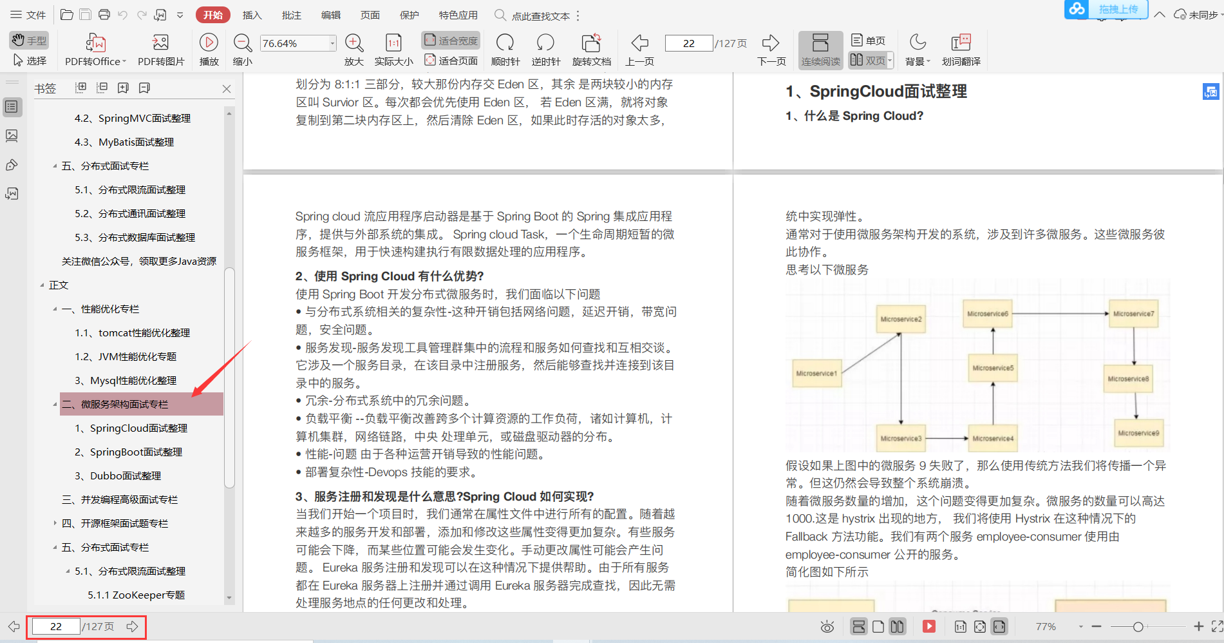
Task: Enter full screen via status bar icon
Action: coord(1217,626)
